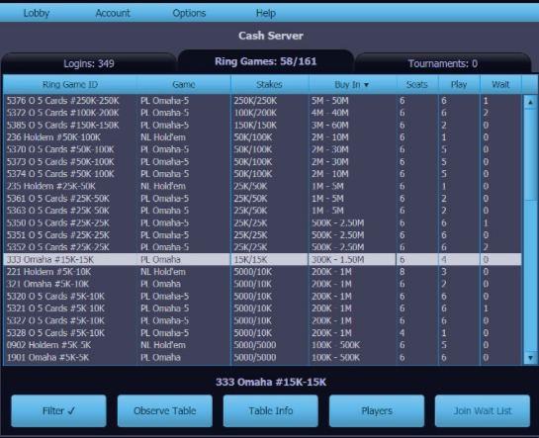Viewport: 539px width, 438px height.
Task: Select the Ring Games: 58/161 tab
Action: tap(265, 61)
